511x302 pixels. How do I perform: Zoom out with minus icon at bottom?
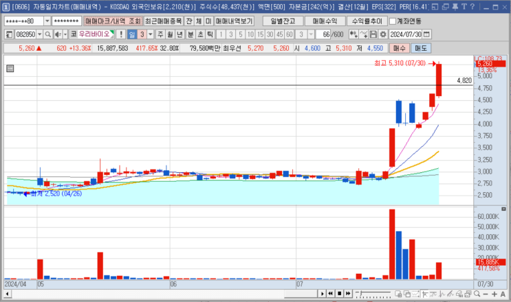coord(486,294)
